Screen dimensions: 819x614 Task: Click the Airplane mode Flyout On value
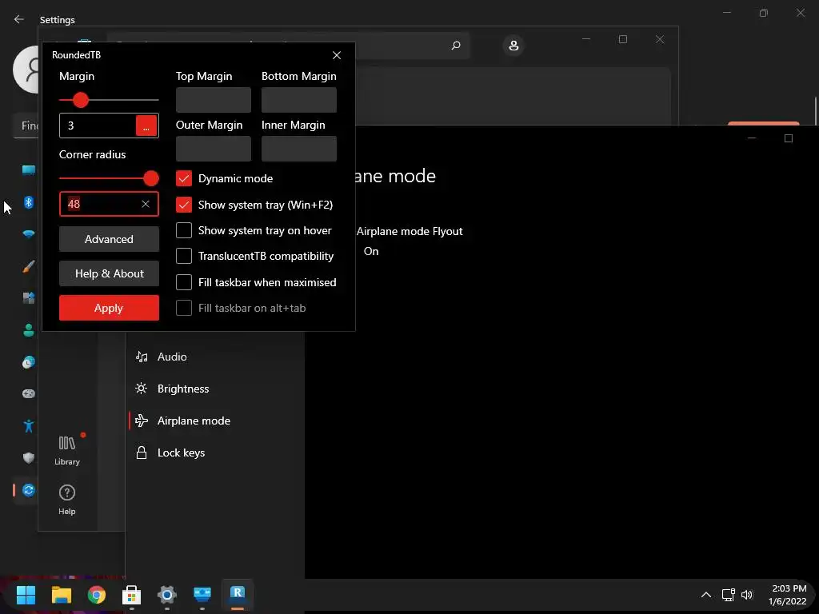tap(371, 251)
